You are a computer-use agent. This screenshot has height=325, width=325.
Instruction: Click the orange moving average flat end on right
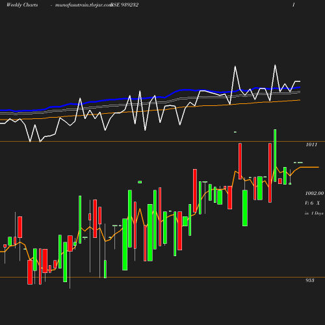tap(309, 167)
